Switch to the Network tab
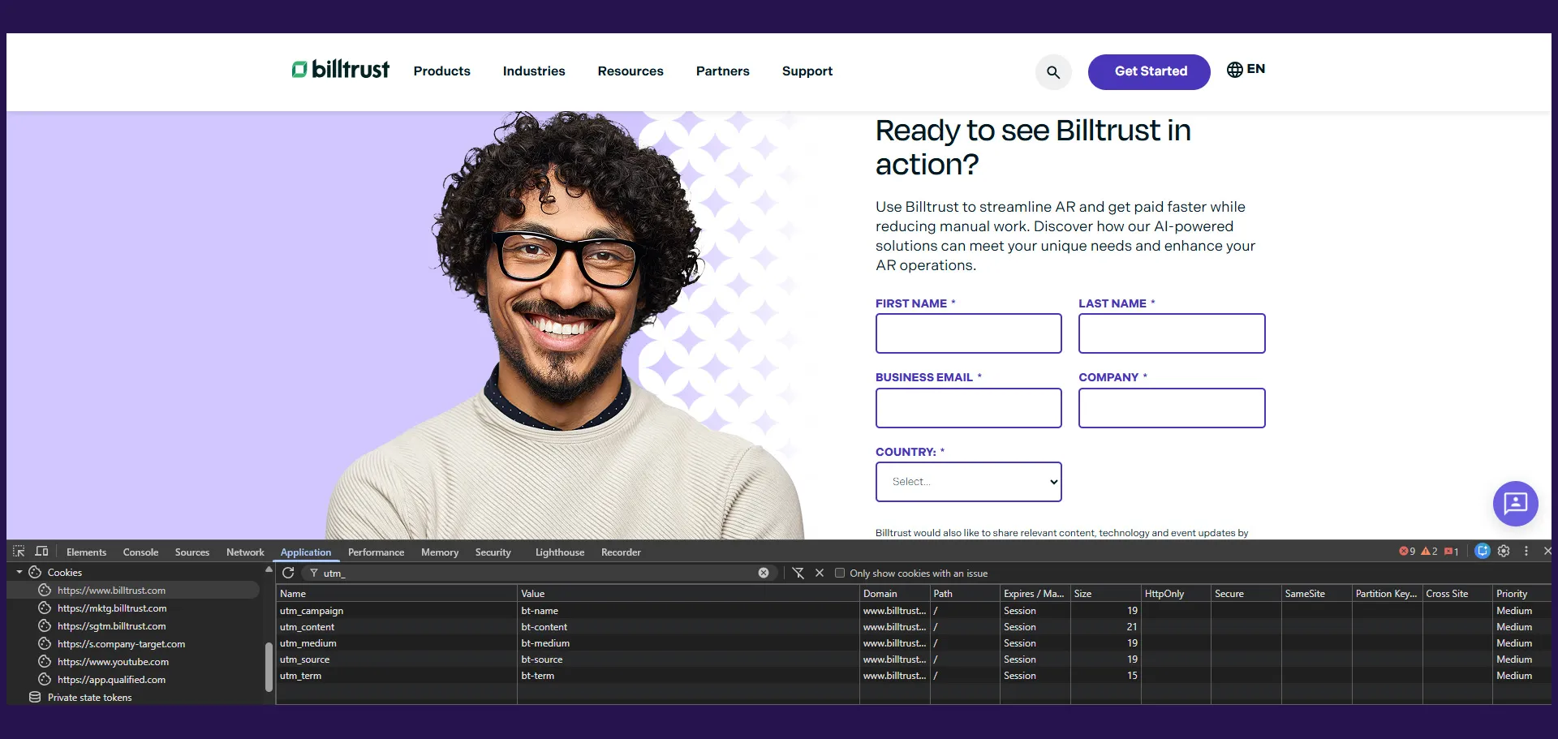The height and width of the screenshot is (739, 1558). click(245, 552)
